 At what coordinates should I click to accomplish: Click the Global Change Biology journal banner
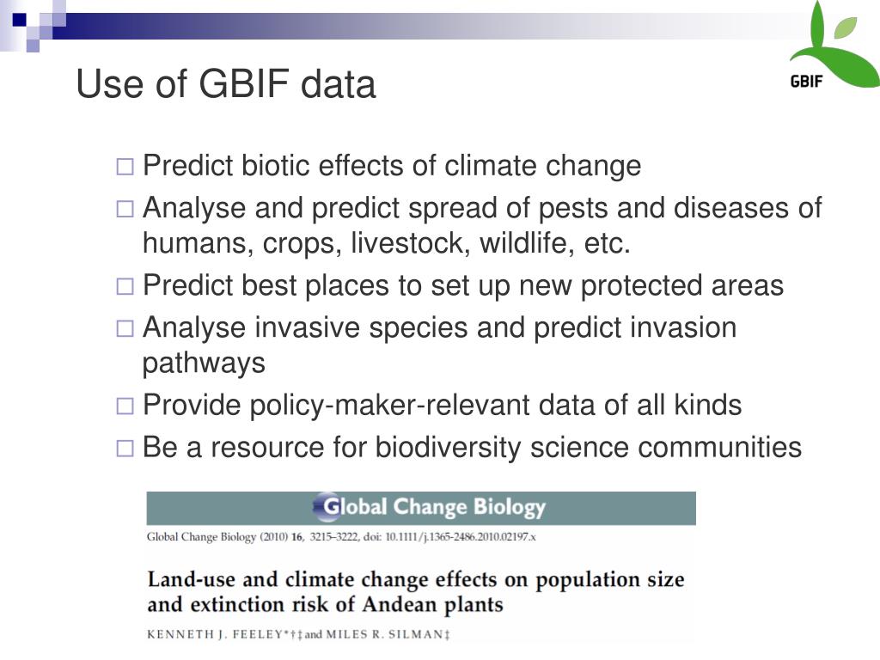(421, 508)
